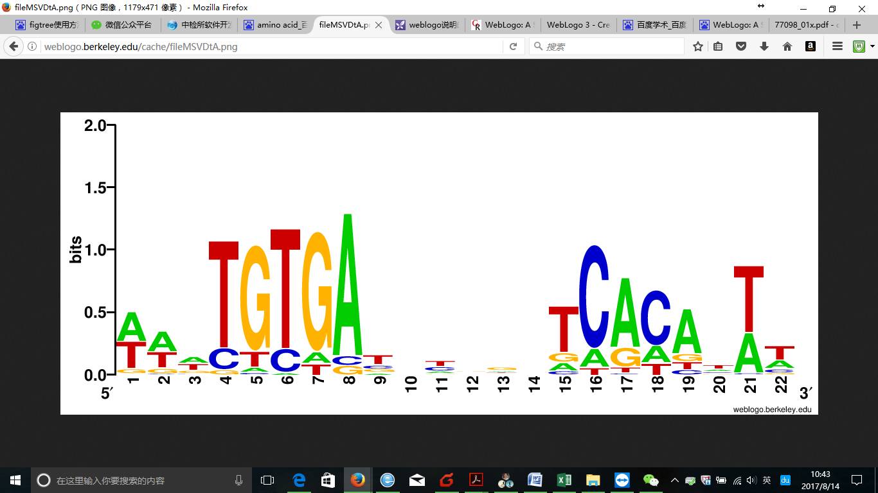
Task: Reload the page with the refresh icon
Action: click(513, 46)
